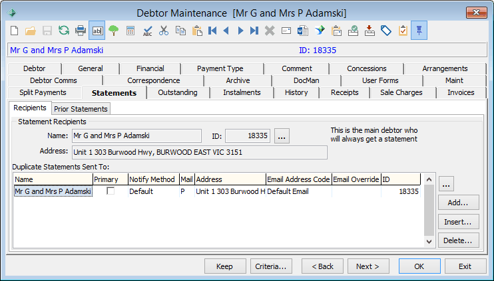Go to first record arrow icon
The height and width of the screenshot is (281, 494).
(212, 31)
